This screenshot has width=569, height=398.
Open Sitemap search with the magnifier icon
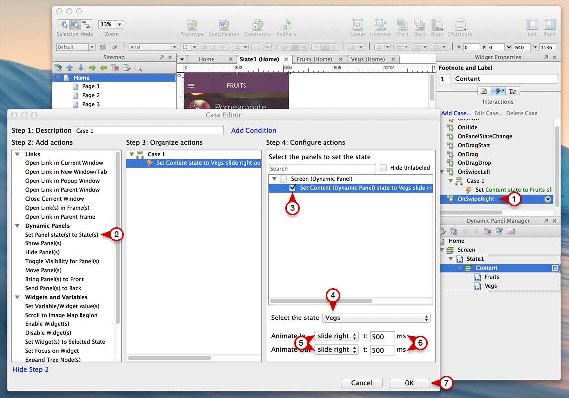tap(138, 68)
